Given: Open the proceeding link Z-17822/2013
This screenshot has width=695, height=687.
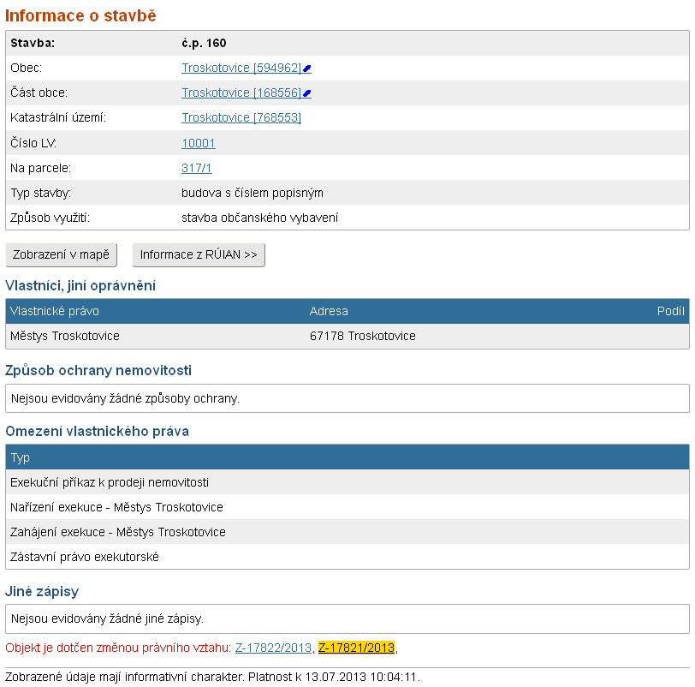Looking at the screenshot, I should click(273, 648).
